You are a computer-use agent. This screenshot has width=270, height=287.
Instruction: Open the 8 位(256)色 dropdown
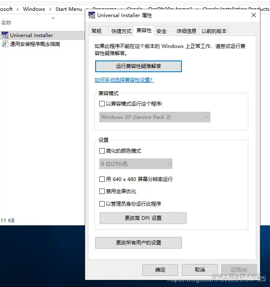point(136,164)
